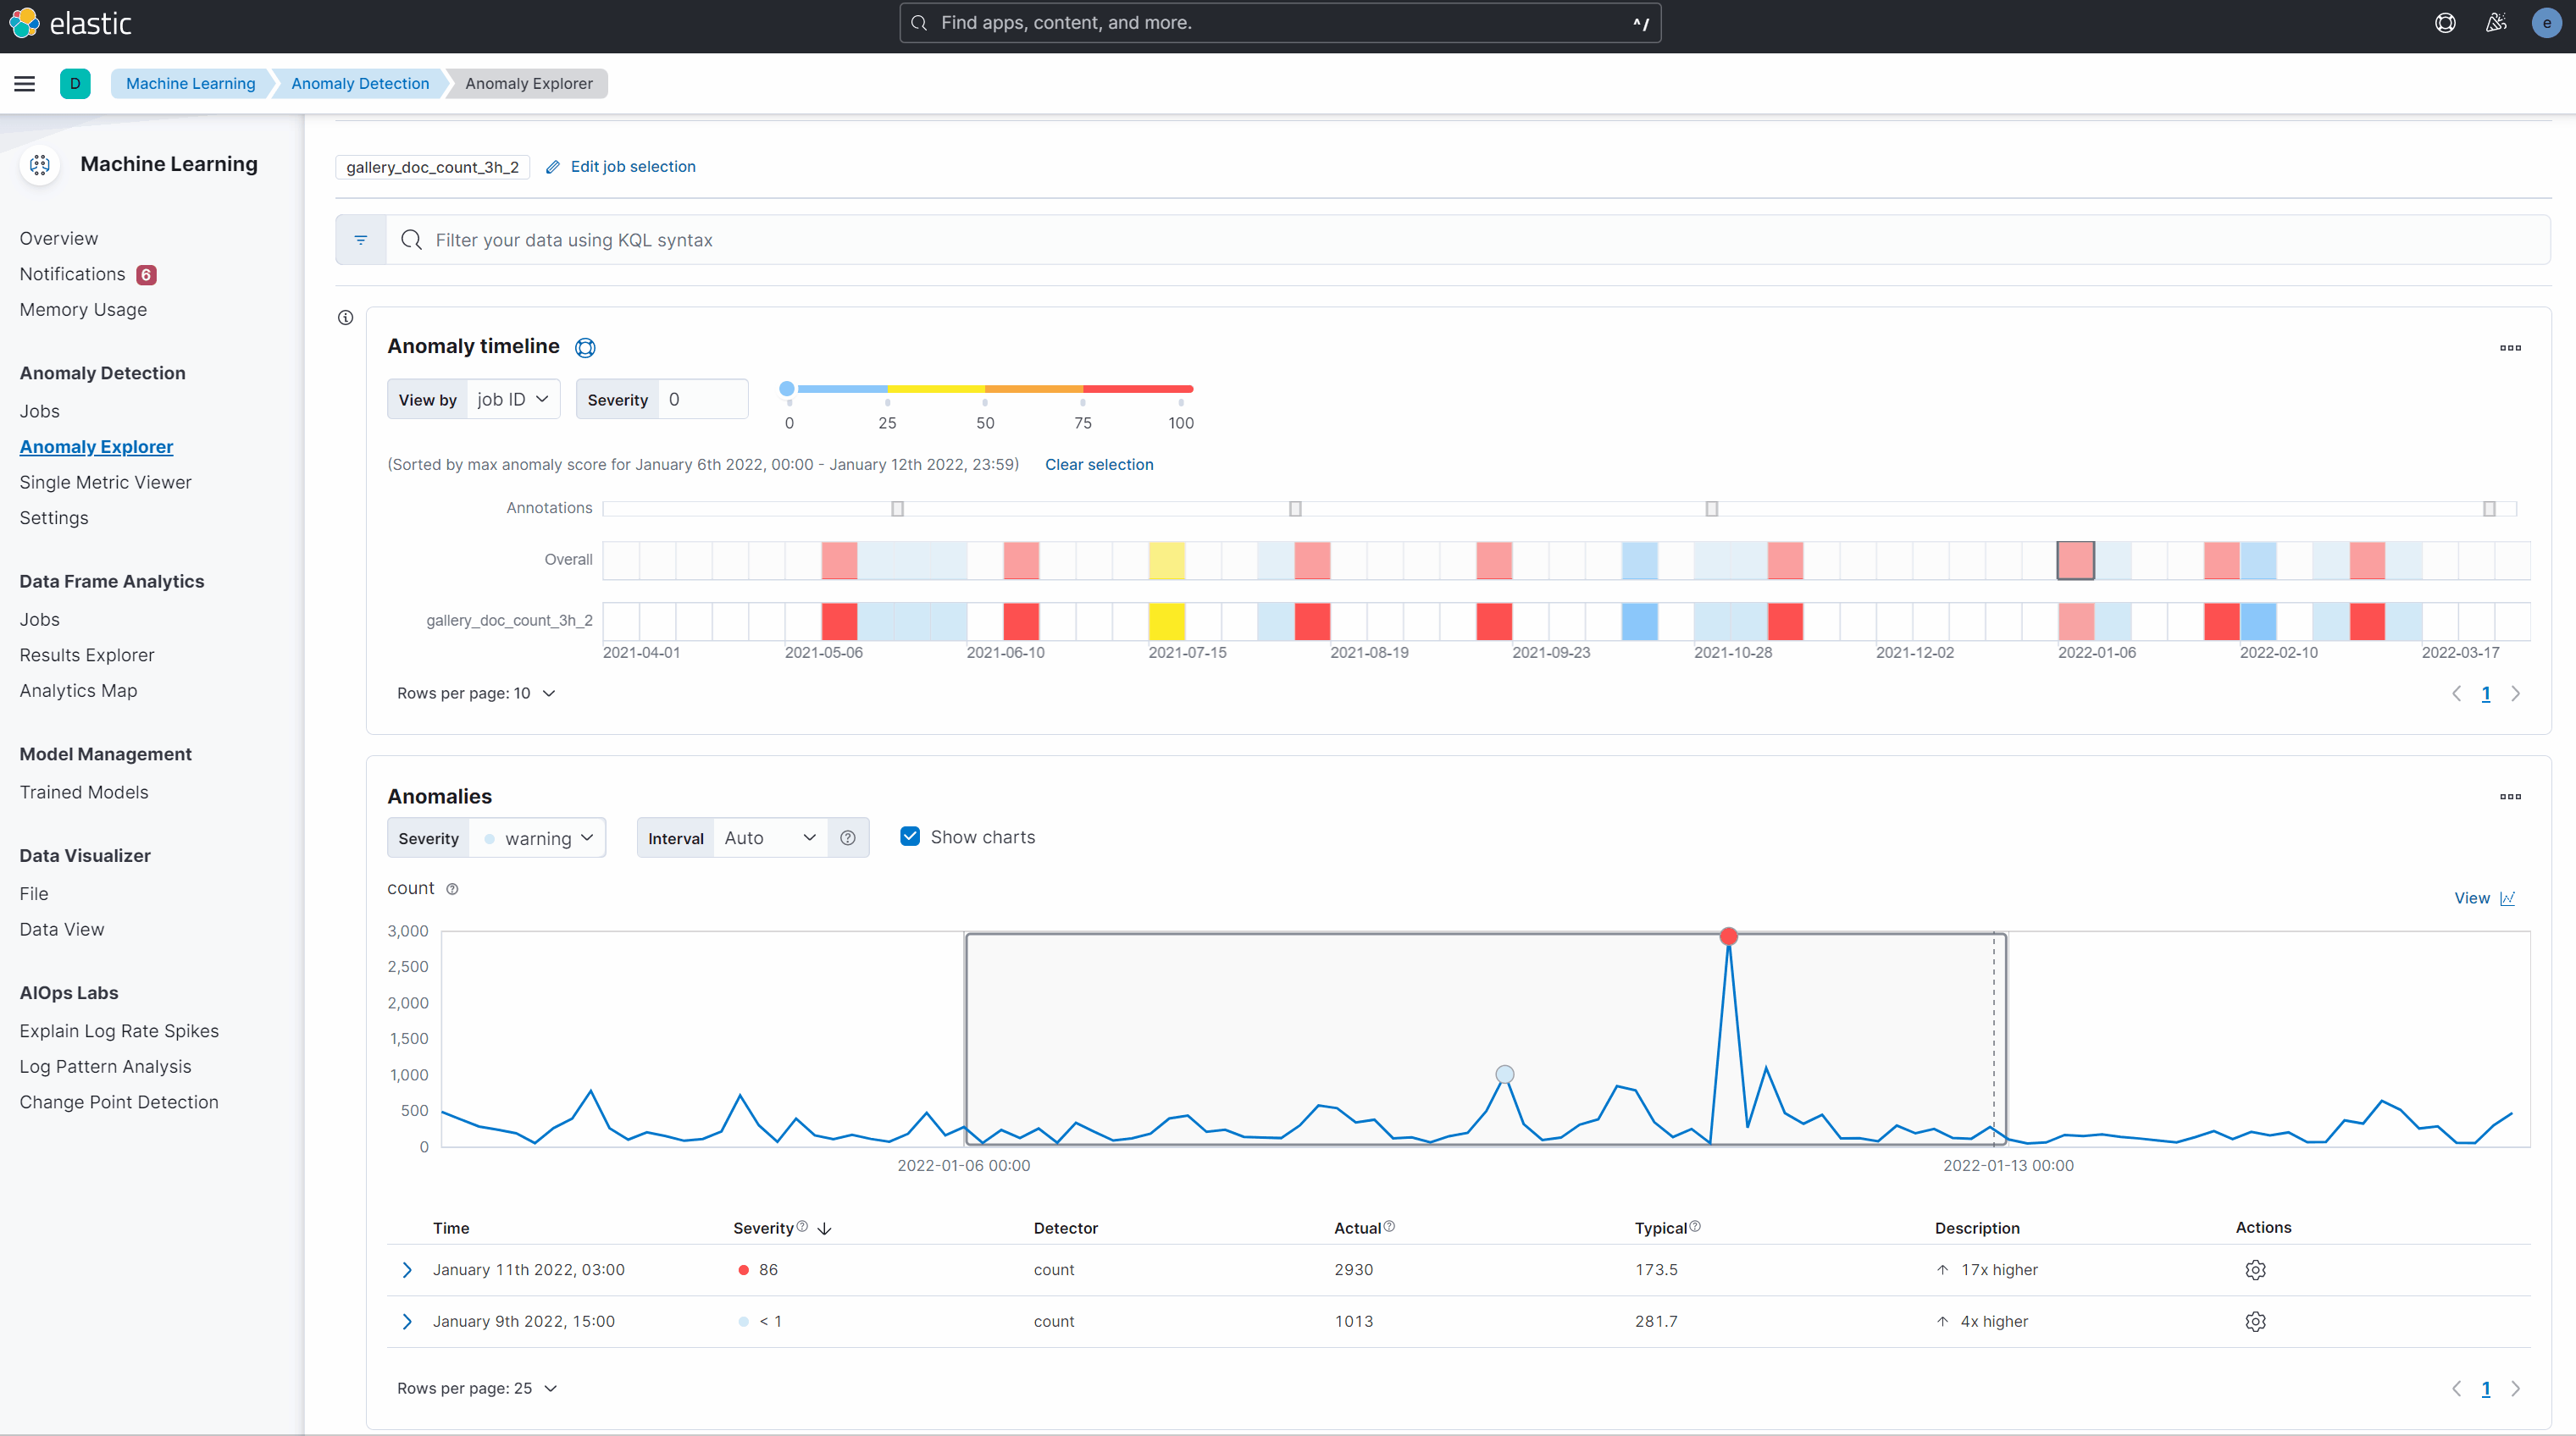Screen dimensions: 2576x1436
Task: Click the Clear selection link
Action: [x=1099, y=465]
